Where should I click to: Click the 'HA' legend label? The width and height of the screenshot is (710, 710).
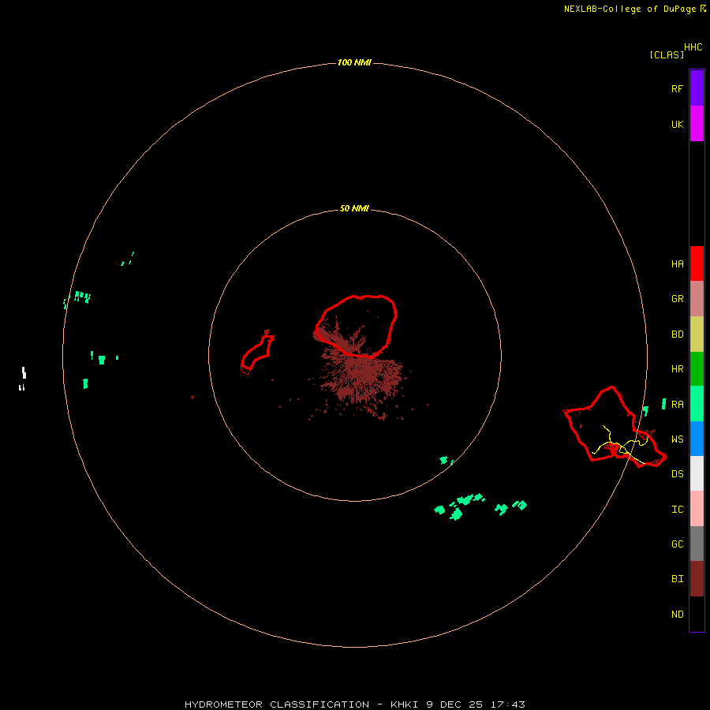pyautogui.click(x=678, y=264)
